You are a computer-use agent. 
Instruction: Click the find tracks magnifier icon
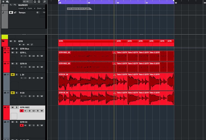44,1
